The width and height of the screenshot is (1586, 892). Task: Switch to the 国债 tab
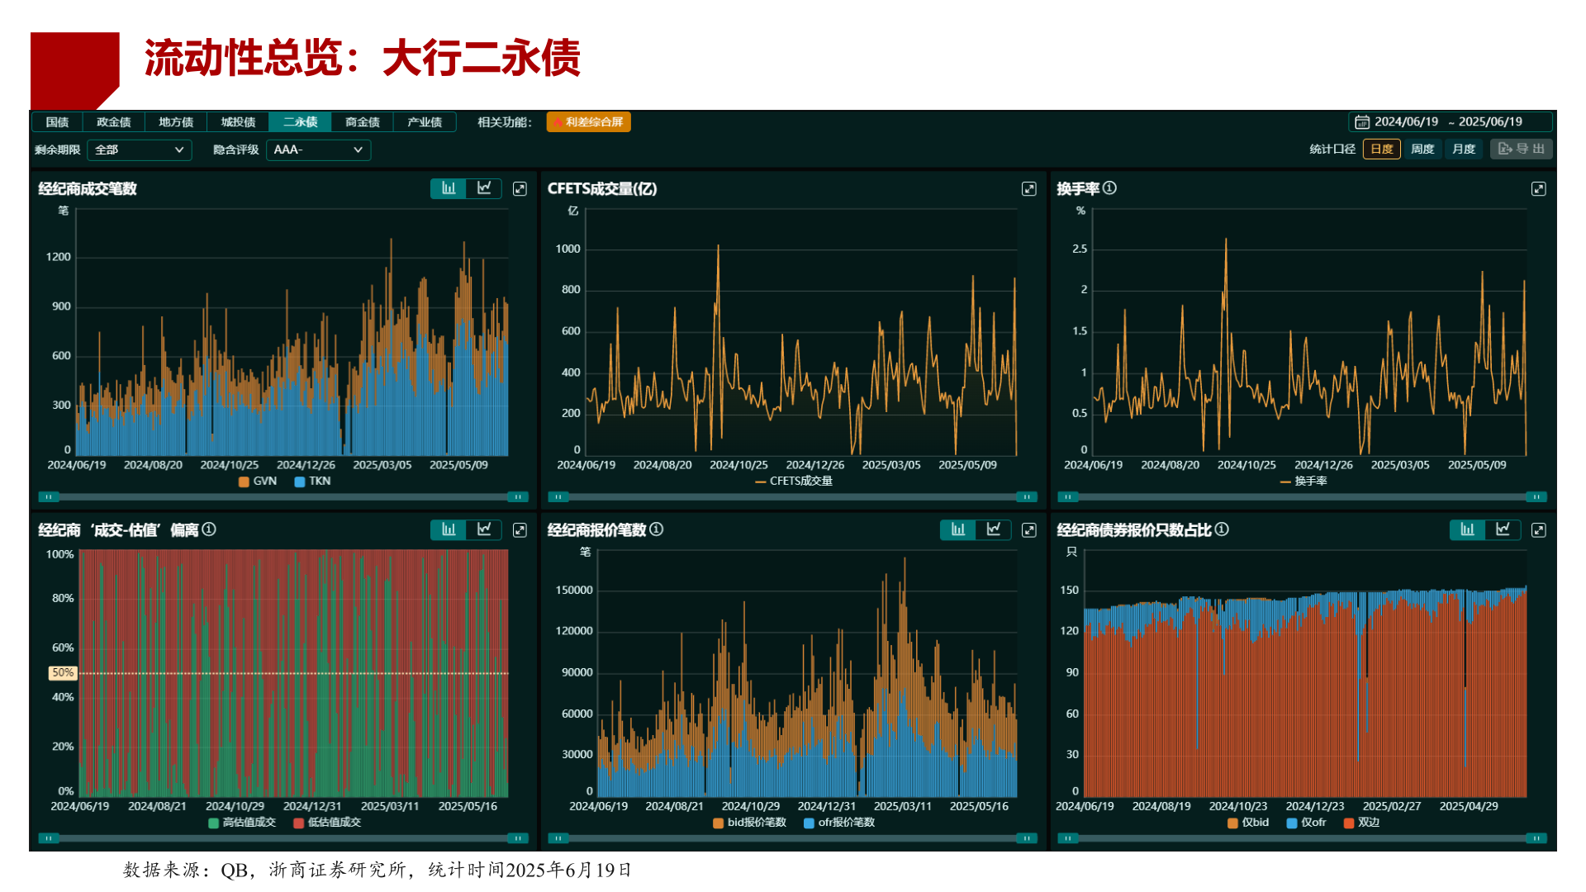coord(57,122)
